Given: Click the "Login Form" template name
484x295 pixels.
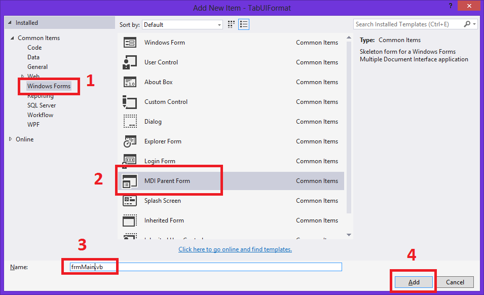Looking at the screenshot, I should point(160,161).
